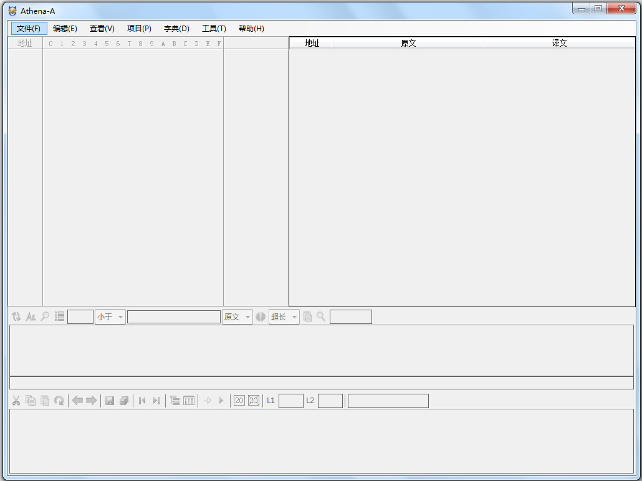Click the 原文 column header

[408, 43]
